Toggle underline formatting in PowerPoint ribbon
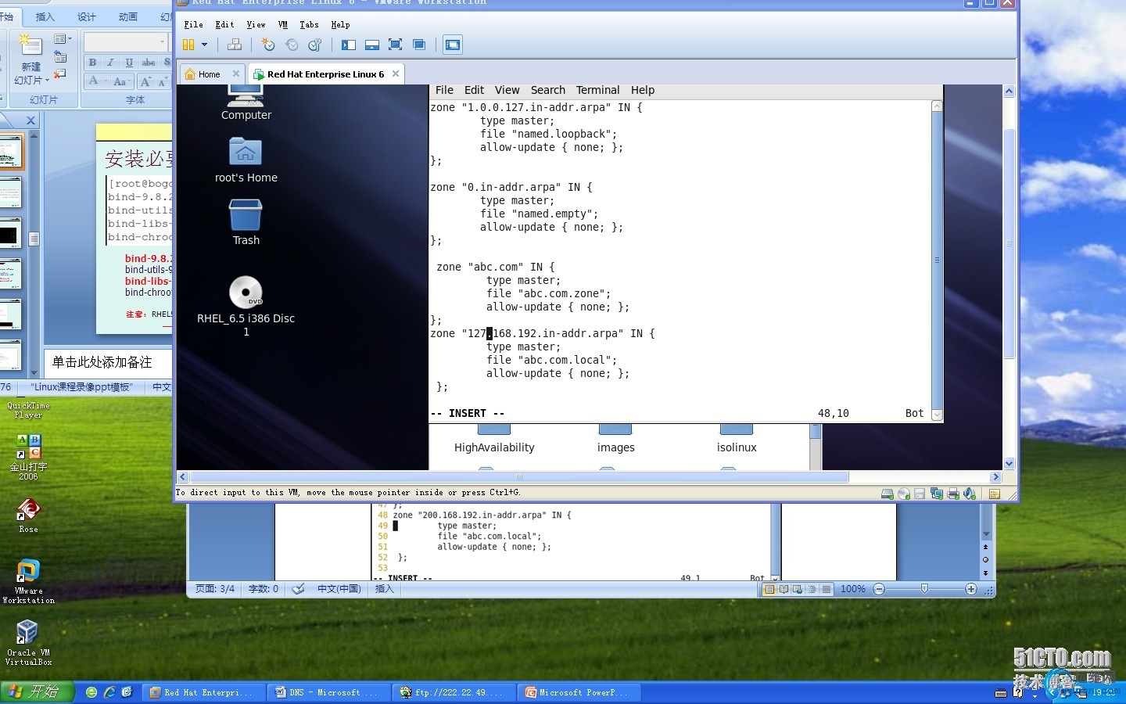 pos(129,62)
